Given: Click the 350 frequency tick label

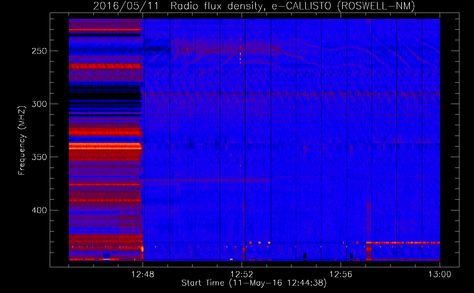Looking at the screenshot, I should [x=39, y=157].
